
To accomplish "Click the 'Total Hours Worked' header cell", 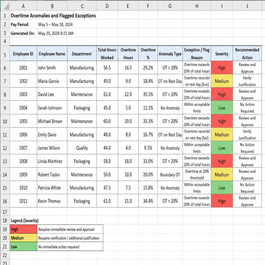I will click(107, 53).
